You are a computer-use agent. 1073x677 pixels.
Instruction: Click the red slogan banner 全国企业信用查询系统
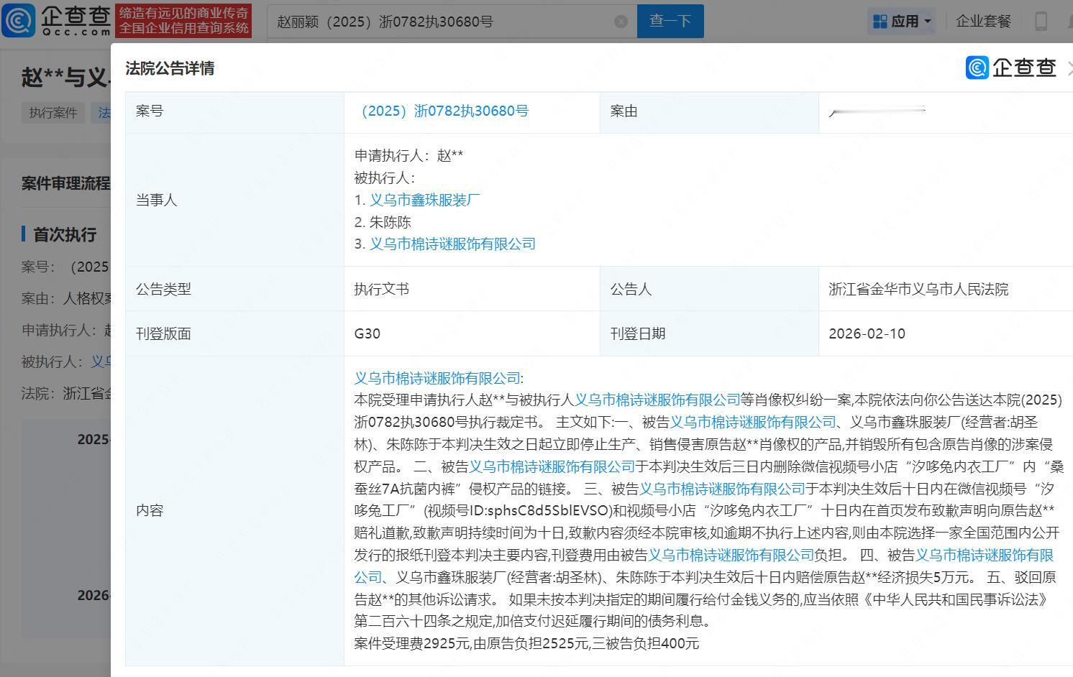pyautogui.click(x=184, y=21)
